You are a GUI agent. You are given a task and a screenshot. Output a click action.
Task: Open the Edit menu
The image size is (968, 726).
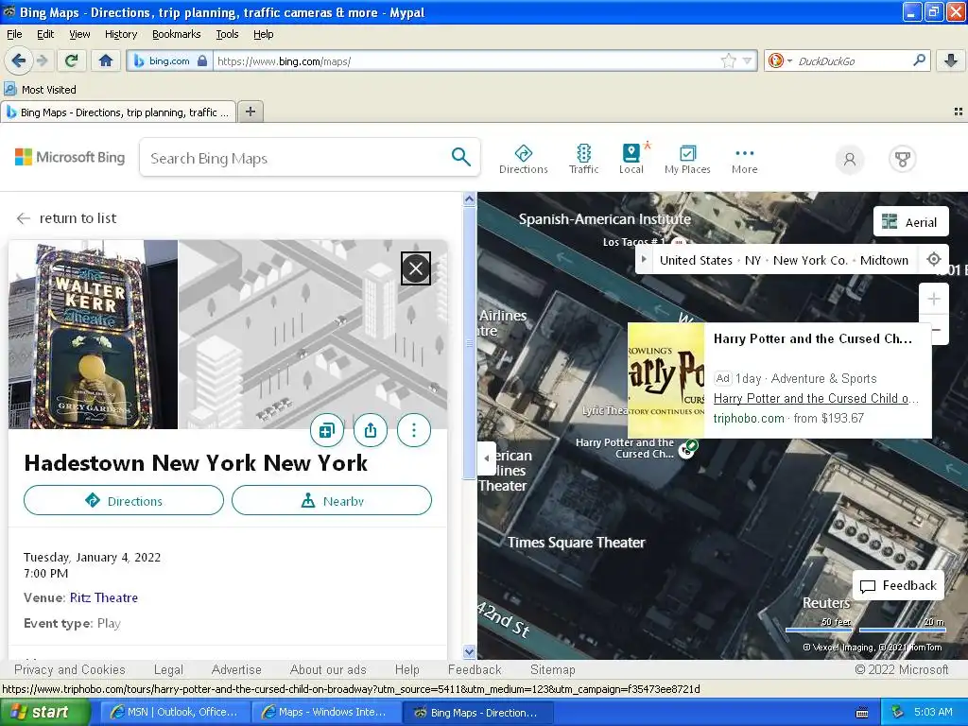[45, 34]
